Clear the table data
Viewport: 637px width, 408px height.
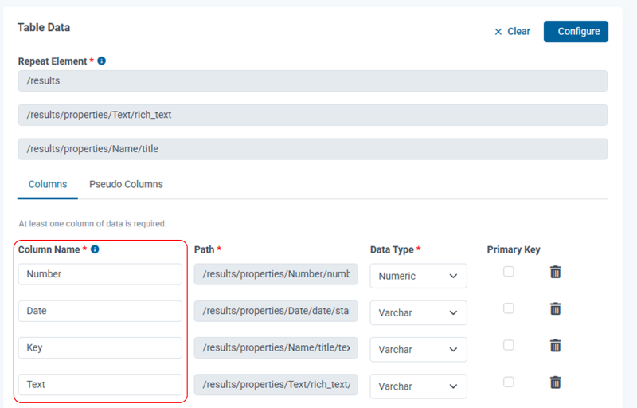tap(512, 31)
